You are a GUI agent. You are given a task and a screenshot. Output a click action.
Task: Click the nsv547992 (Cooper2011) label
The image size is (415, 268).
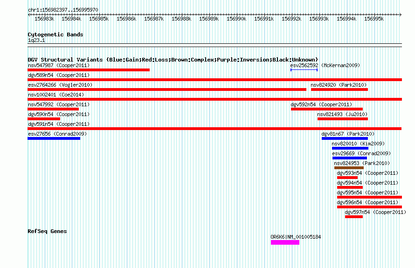[59, 104]
